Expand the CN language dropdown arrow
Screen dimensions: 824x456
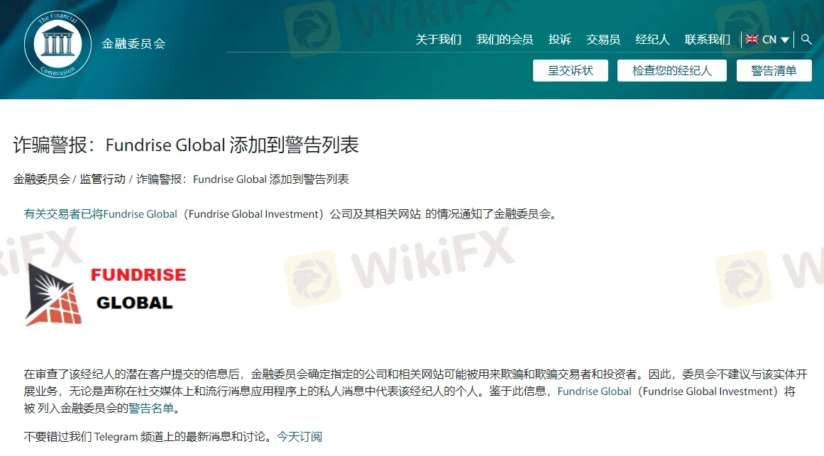point(785,40)
